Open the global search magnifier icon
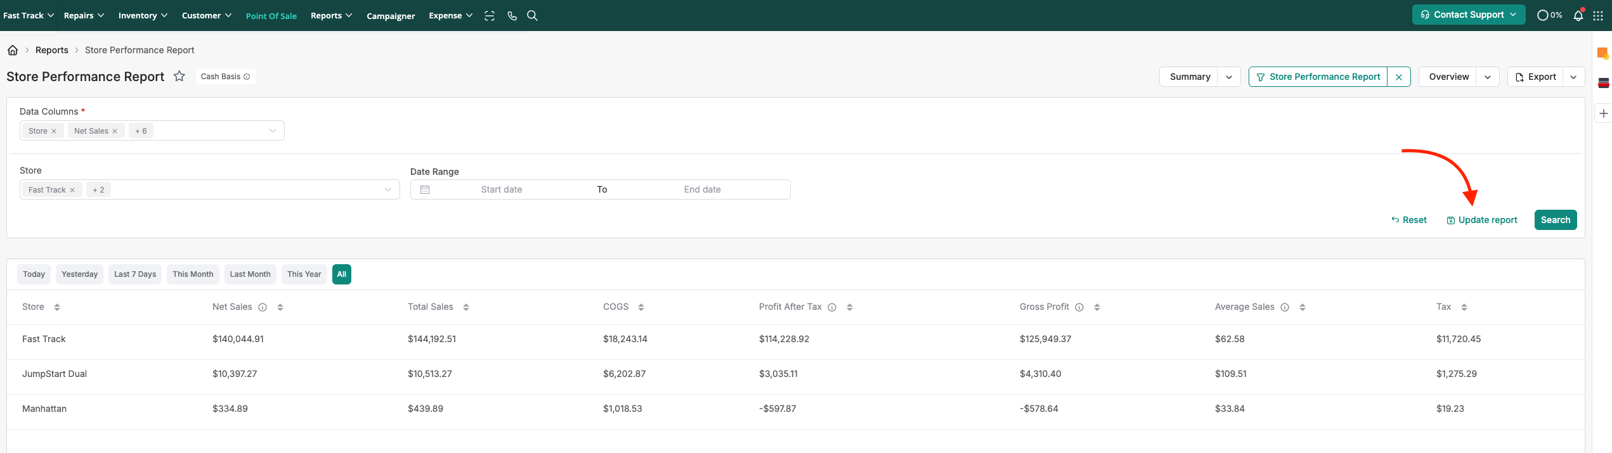 pos(533,16)
